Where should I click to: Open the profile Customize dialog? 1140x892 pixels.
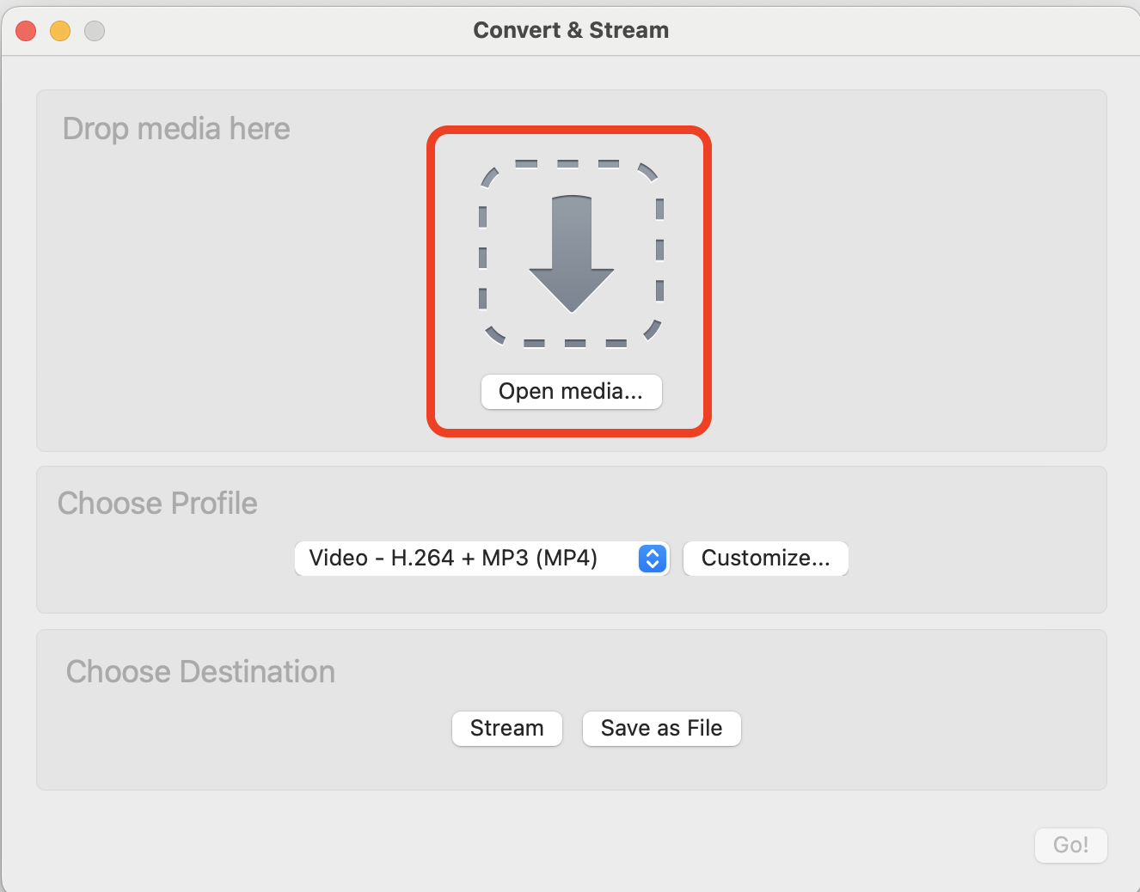pyautogui.click(x=764, y=558)
